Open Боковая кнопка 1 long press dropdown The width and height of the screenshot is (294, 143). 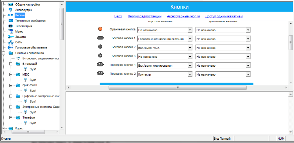[x=248, y=39]
